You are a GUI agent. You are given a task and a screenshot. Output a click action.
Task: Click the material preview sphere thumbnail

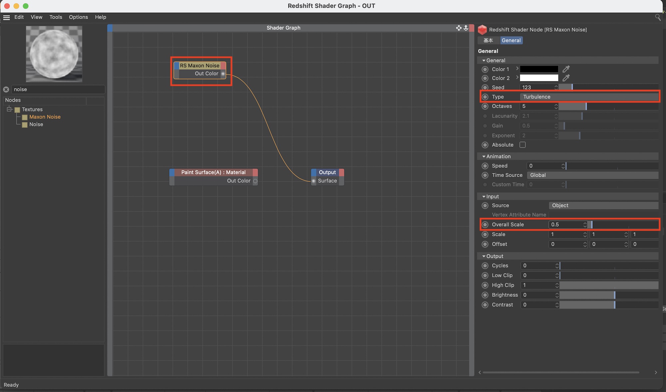tap(54, 54)
